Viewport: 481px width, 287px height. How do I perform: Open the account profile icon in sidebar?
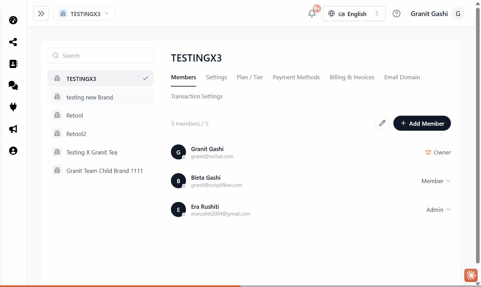(13, 151)
